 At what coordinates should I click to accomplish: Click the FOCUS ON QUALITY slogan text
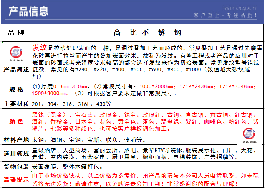(x=240, y=8)
